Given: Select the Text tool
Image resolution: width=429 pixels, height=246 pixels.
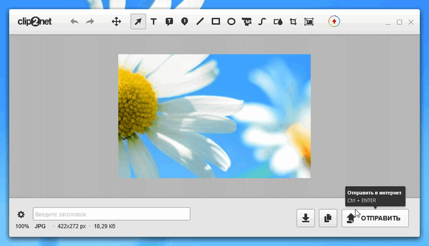Looking at the screenshot, I should (154, 22).
